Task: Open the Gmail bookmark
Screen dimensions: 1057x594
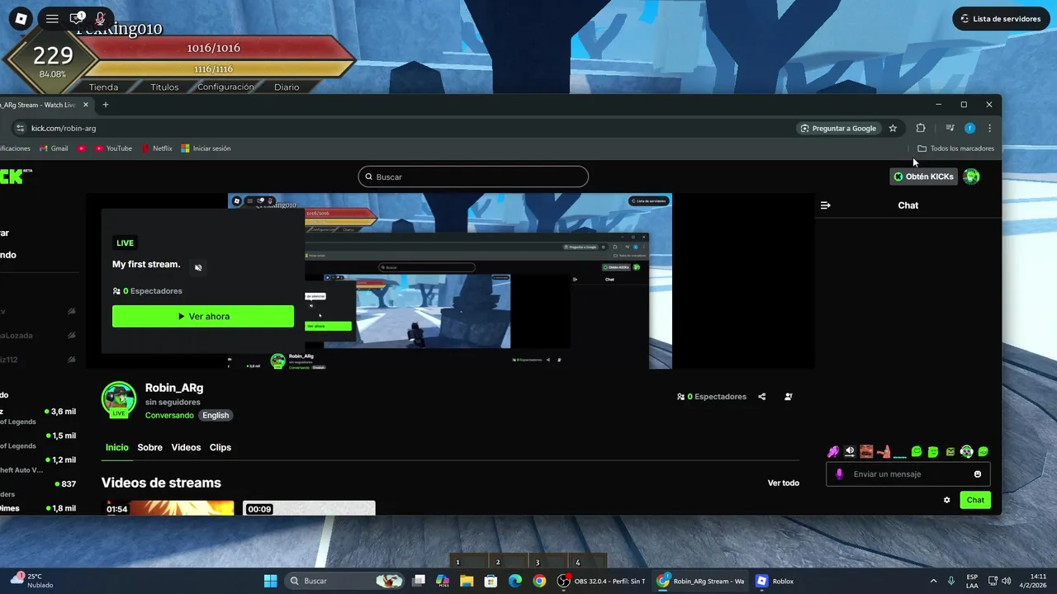Action: [x=54, y=148]
